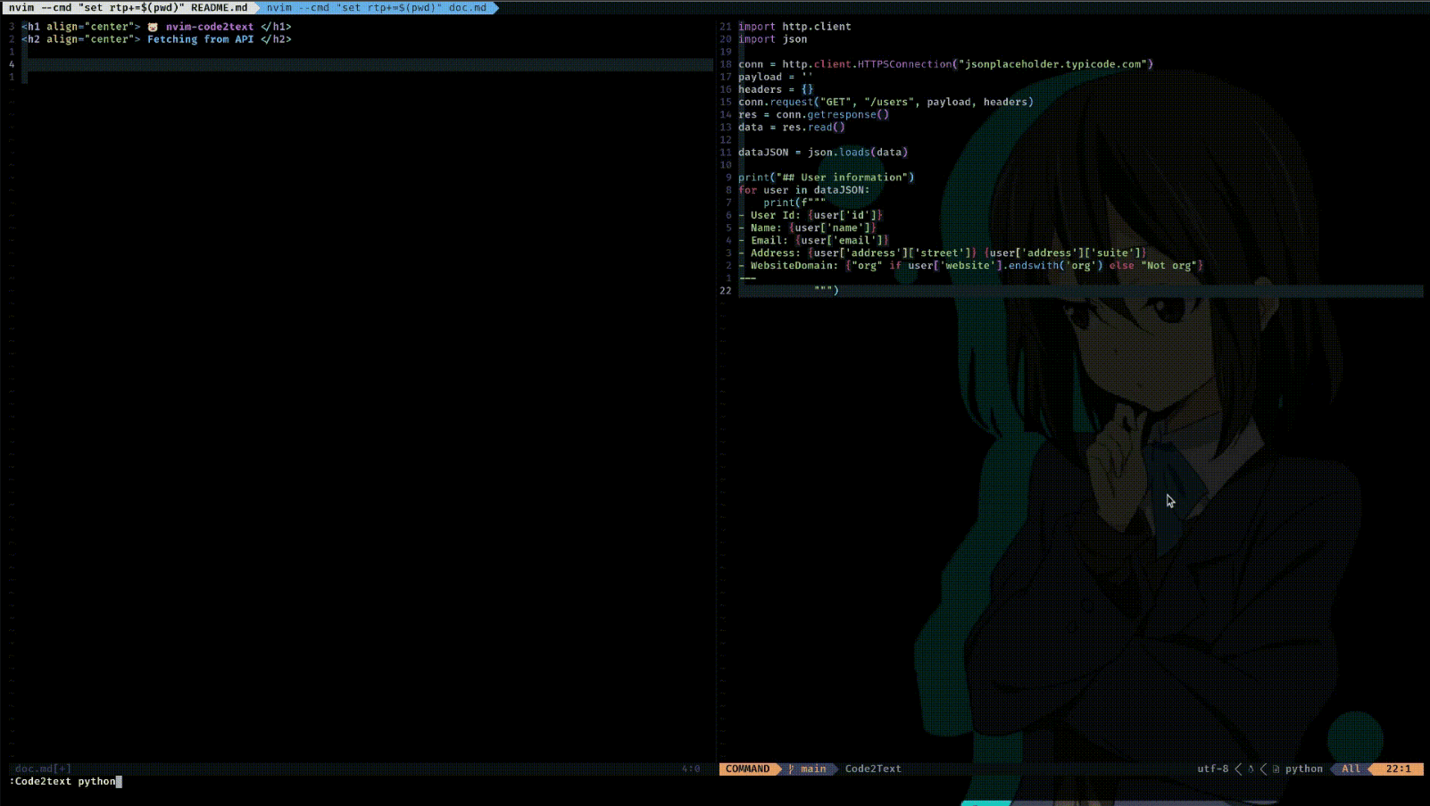Click the Linux penguin icon in the statusline

(x=1251, y=769)
